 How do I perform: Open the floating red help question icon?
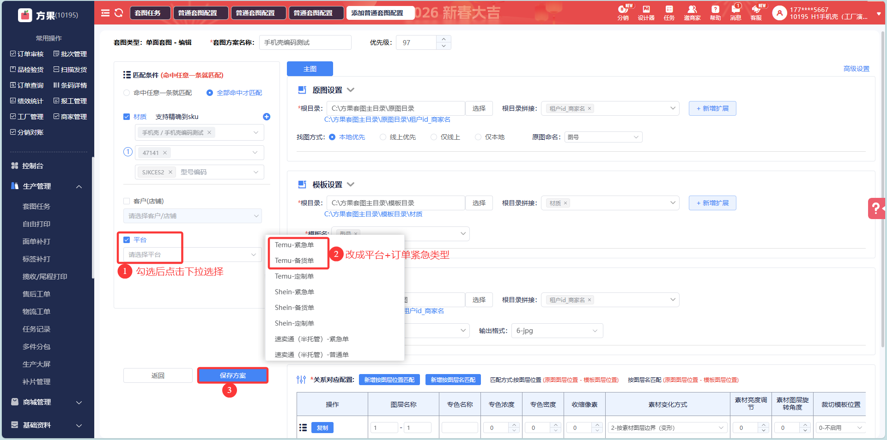(x=876, y=208)
